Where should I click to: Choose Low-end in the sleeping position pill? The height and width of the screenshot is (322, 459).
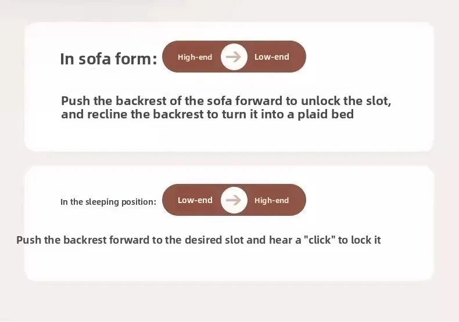click(x=195, y=200)
